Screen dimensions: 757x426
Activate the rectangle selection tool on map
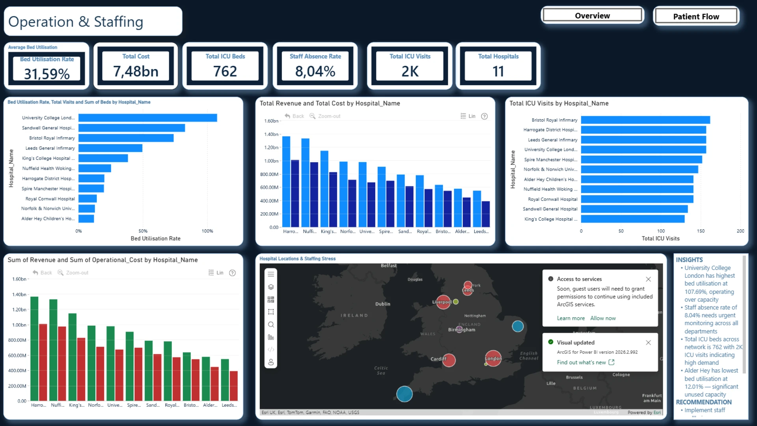271,312
